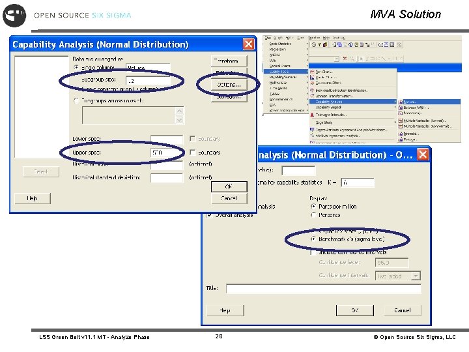Click the Cause-and-Effect fishbone icon
469x352 pixels.
(x=312, y=83)
